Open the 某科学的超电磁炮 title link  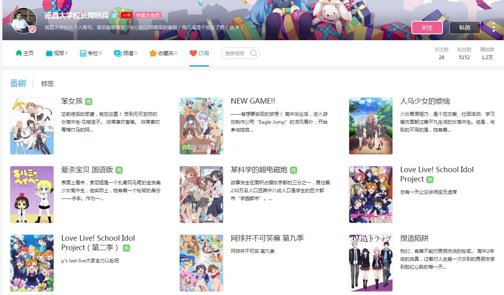click(x=259, y=170)
